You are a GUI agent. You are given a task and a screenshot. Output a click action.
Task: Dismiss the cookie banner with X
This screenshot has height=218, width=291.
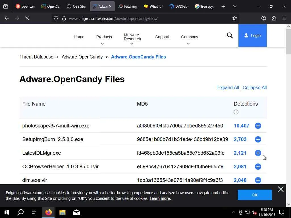click(x=280, y=189)
